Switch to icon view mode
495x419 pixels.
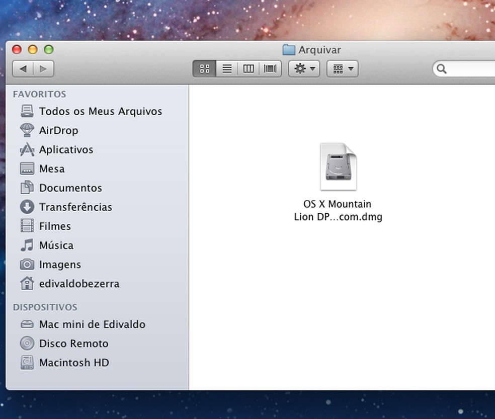(x=205, y=69)
